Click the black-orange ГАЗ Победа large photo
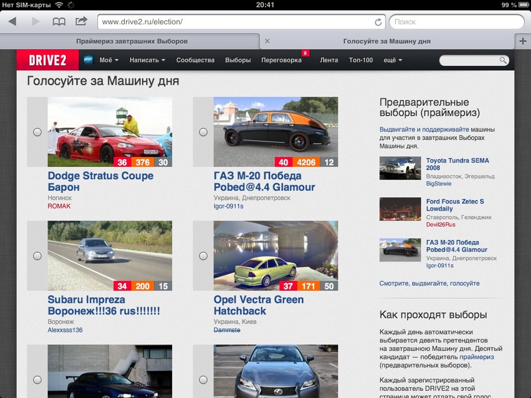Image resolution: width=531 pixels, height=398 pixels. [x=275, y=132]
